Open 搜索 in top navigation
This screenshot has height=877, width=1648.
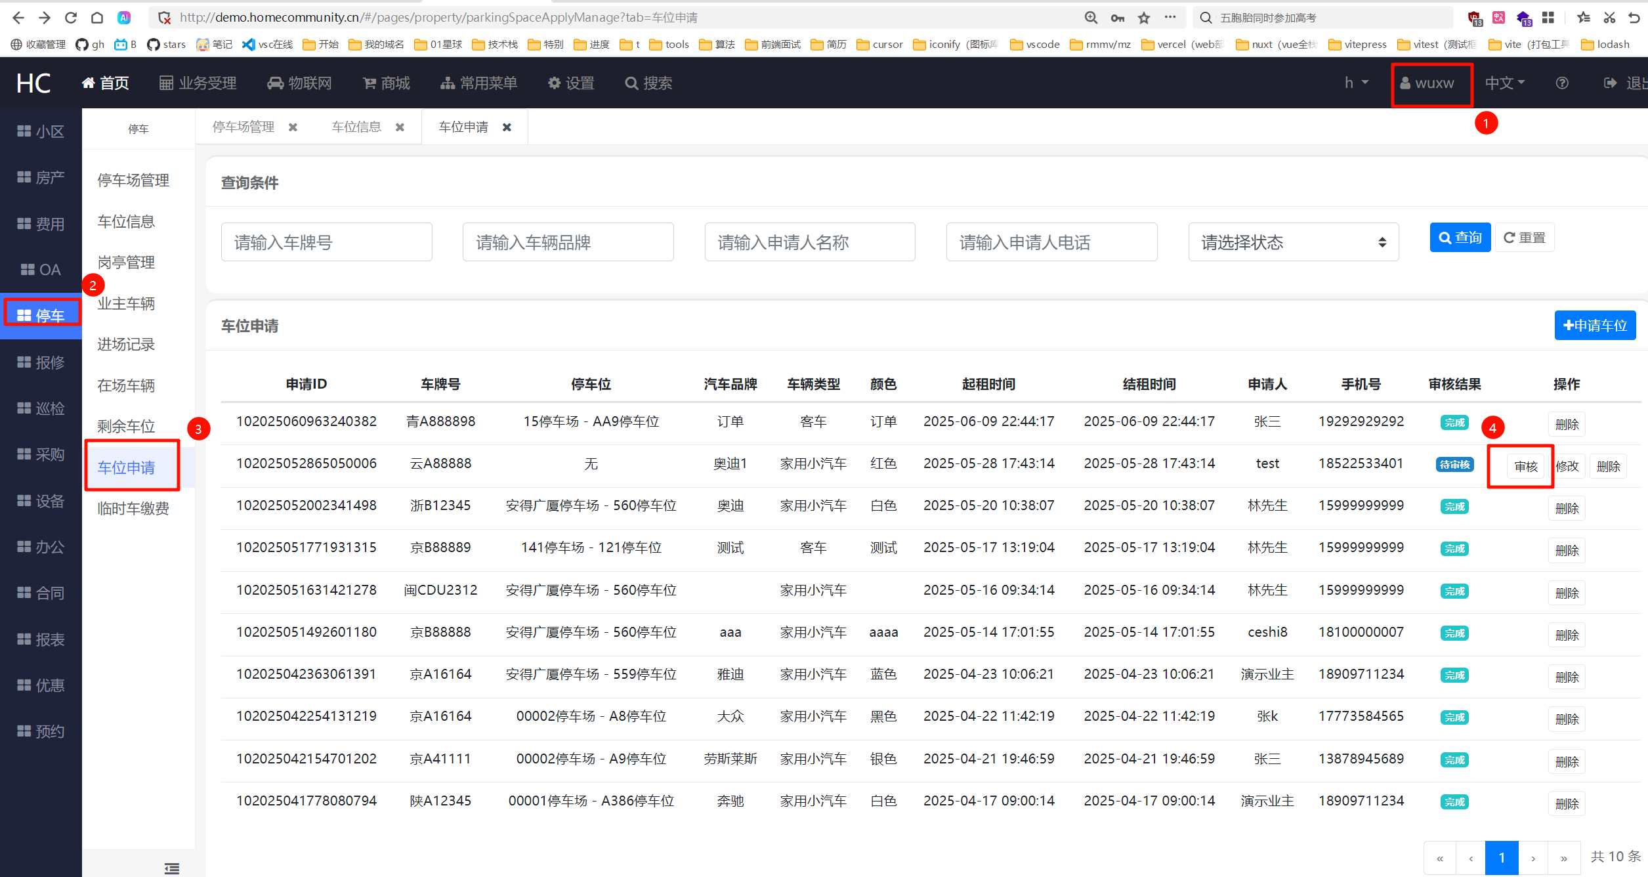[648, 83]
